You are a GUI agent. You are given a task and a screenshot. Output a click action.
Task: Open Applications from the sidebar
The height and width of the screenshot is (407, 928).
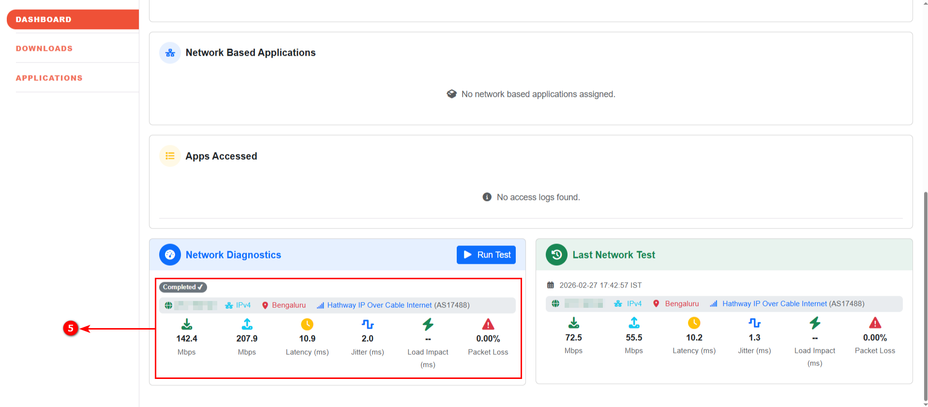(49, 78)
